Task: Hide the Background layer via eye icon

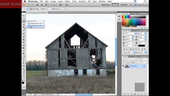Action: coord(123,66)
